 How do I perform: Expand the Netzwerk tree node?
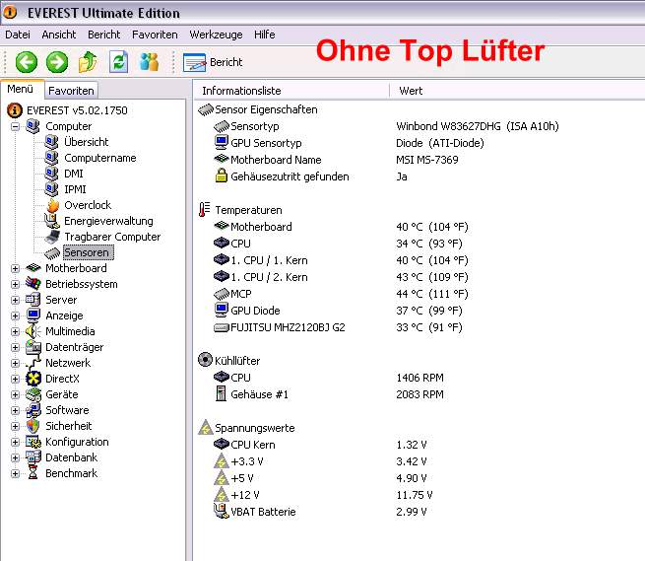coord(15,363)
